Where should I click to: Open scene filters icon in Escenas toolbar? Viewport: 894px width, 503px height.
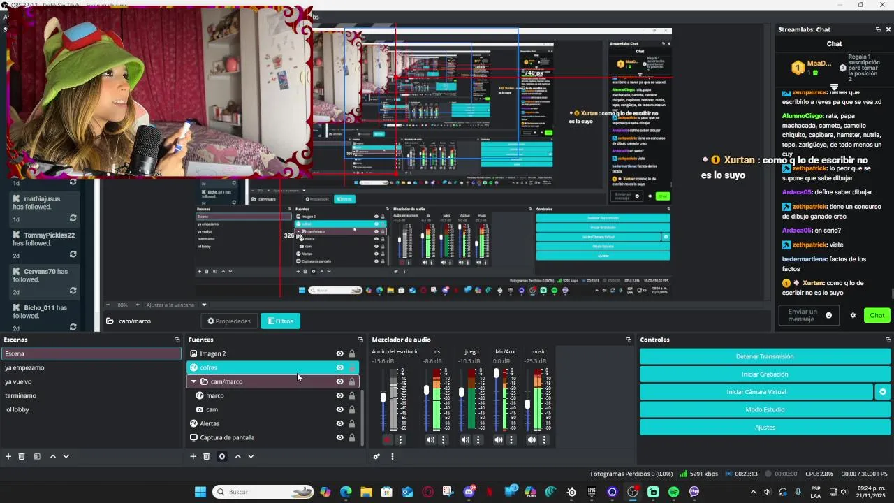(x=37, y=456)
